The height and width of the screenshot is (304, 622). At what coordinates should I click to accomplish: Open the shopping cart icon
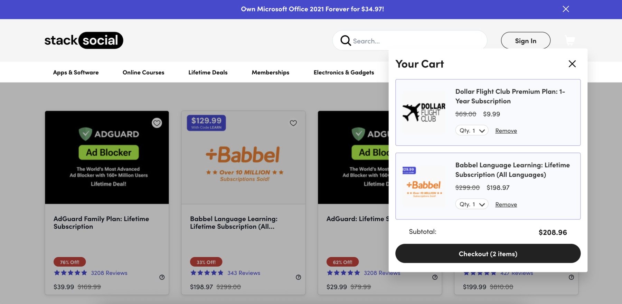(570, 40)
